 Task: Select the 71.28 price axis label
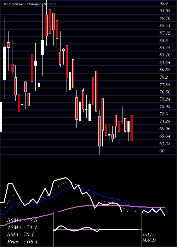(165, 121)
